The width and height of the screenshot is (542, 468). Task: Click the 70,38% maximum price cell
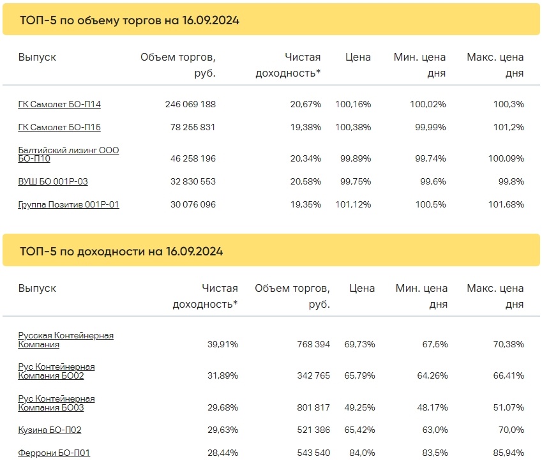(508, 344)
